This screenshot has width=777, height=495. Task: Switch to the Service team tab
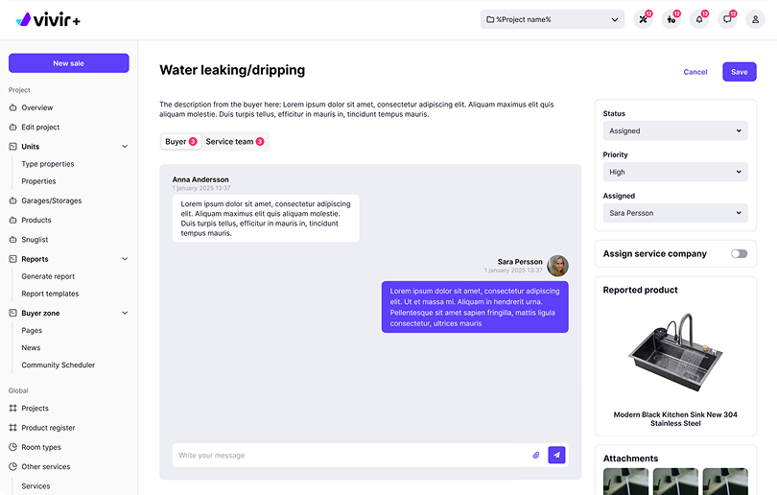pyautogui.click(x=234, y=142)
